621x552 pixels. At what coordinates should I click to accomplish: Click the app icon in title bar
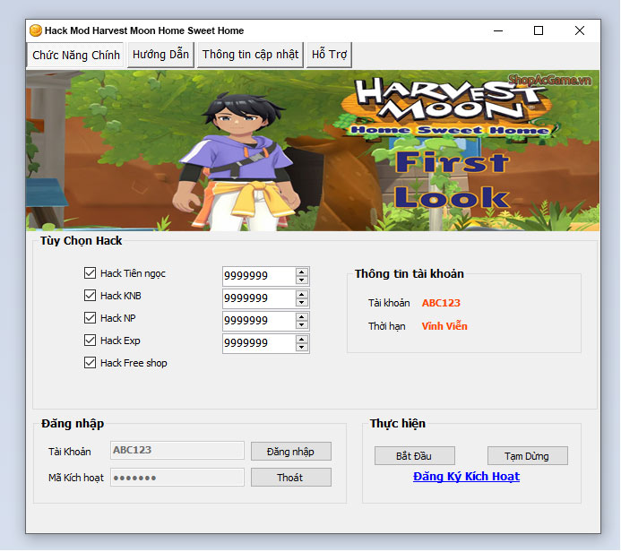point(36,30)
